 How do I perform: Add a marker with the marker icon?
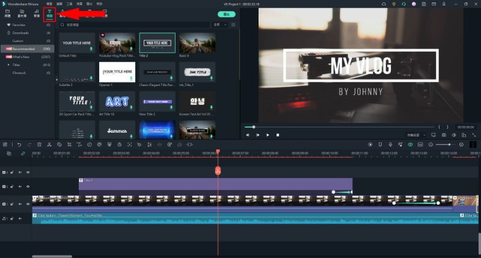pos(381,145)
